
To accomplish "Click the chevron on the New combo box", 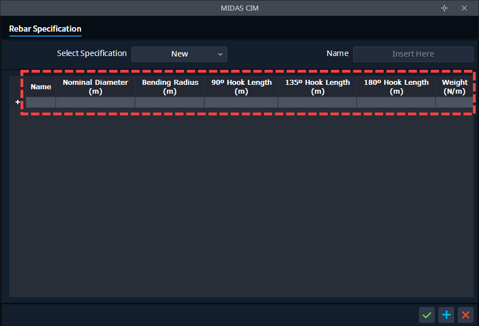I will point(220,54).
